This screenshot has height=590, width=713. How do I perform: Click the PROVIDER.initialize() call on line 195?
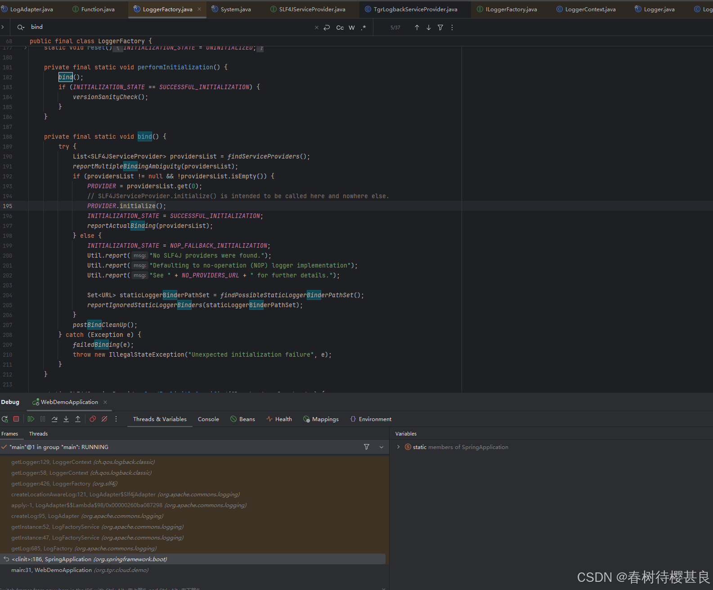click(x=126, y=206)
